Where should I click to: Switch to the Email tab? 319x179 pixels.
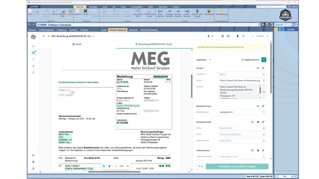tap(77, 44)
